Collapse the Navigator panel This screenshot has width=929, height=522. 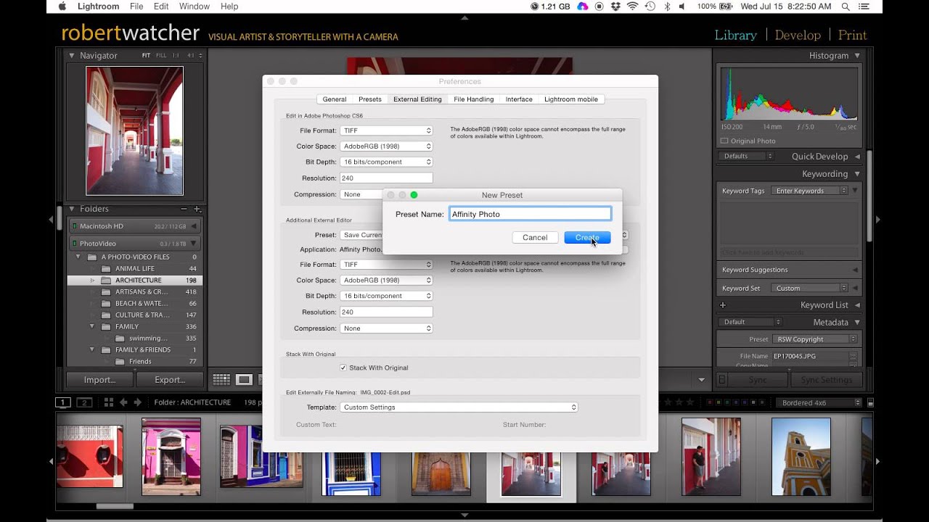[72, 55]
